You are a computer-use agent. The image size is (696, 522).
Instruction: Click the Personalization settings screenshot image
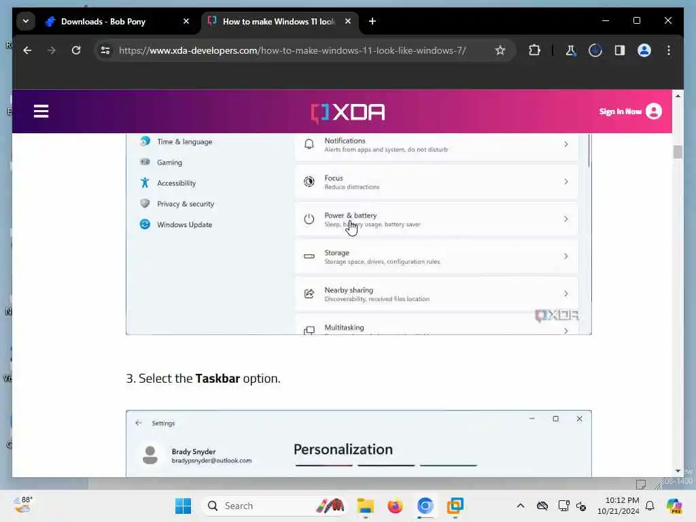point(359,444)
